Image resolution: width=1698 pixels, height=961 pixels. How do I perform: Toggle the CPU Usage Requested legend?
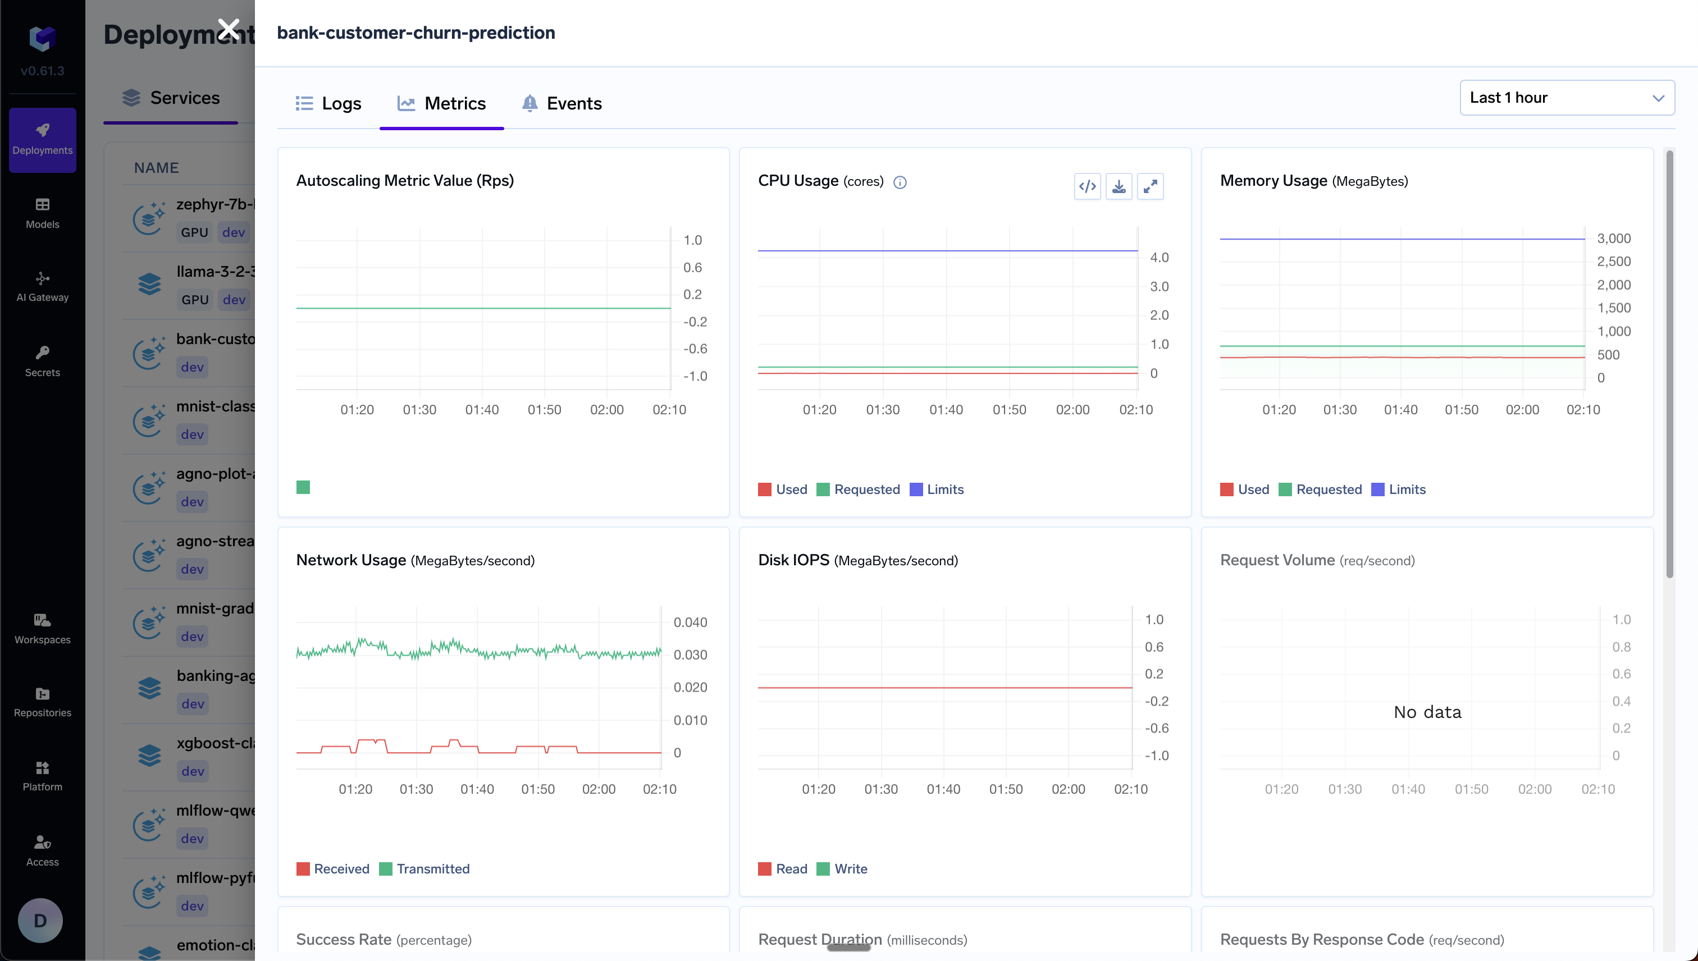(857, 489)
